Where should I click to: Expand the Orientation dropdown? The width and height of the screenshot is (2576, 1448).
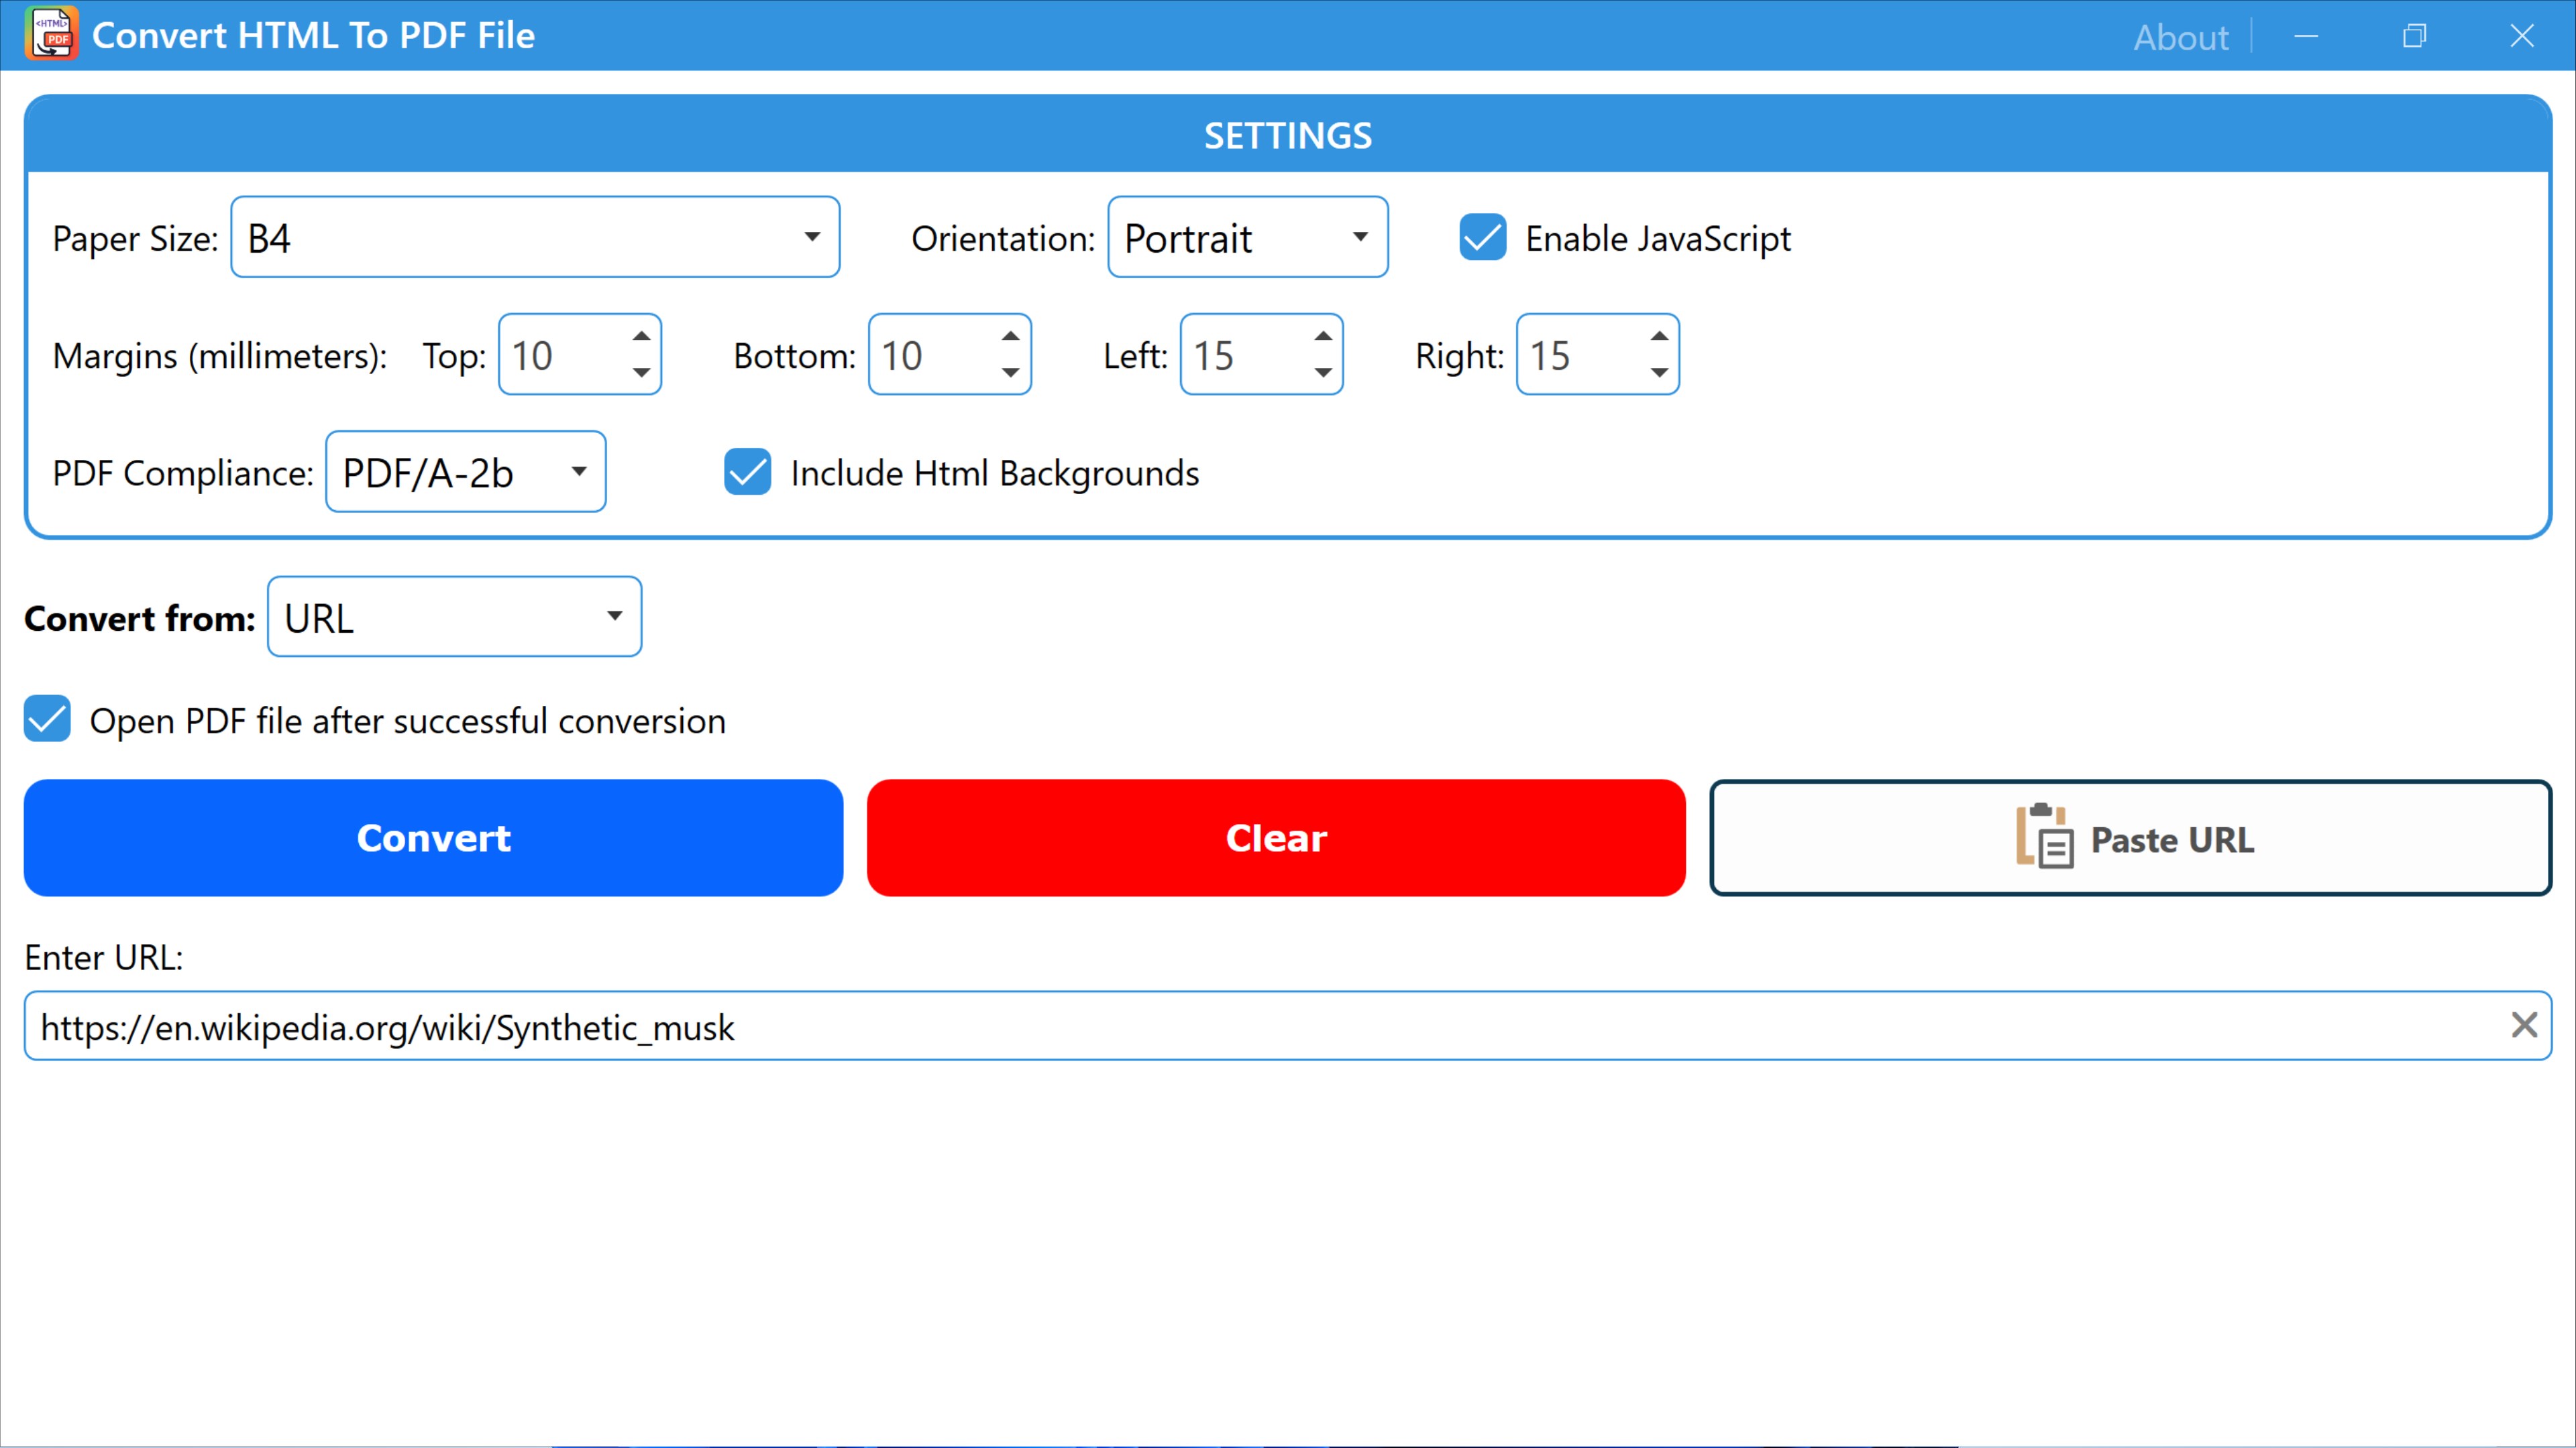tap(1247, 238)
